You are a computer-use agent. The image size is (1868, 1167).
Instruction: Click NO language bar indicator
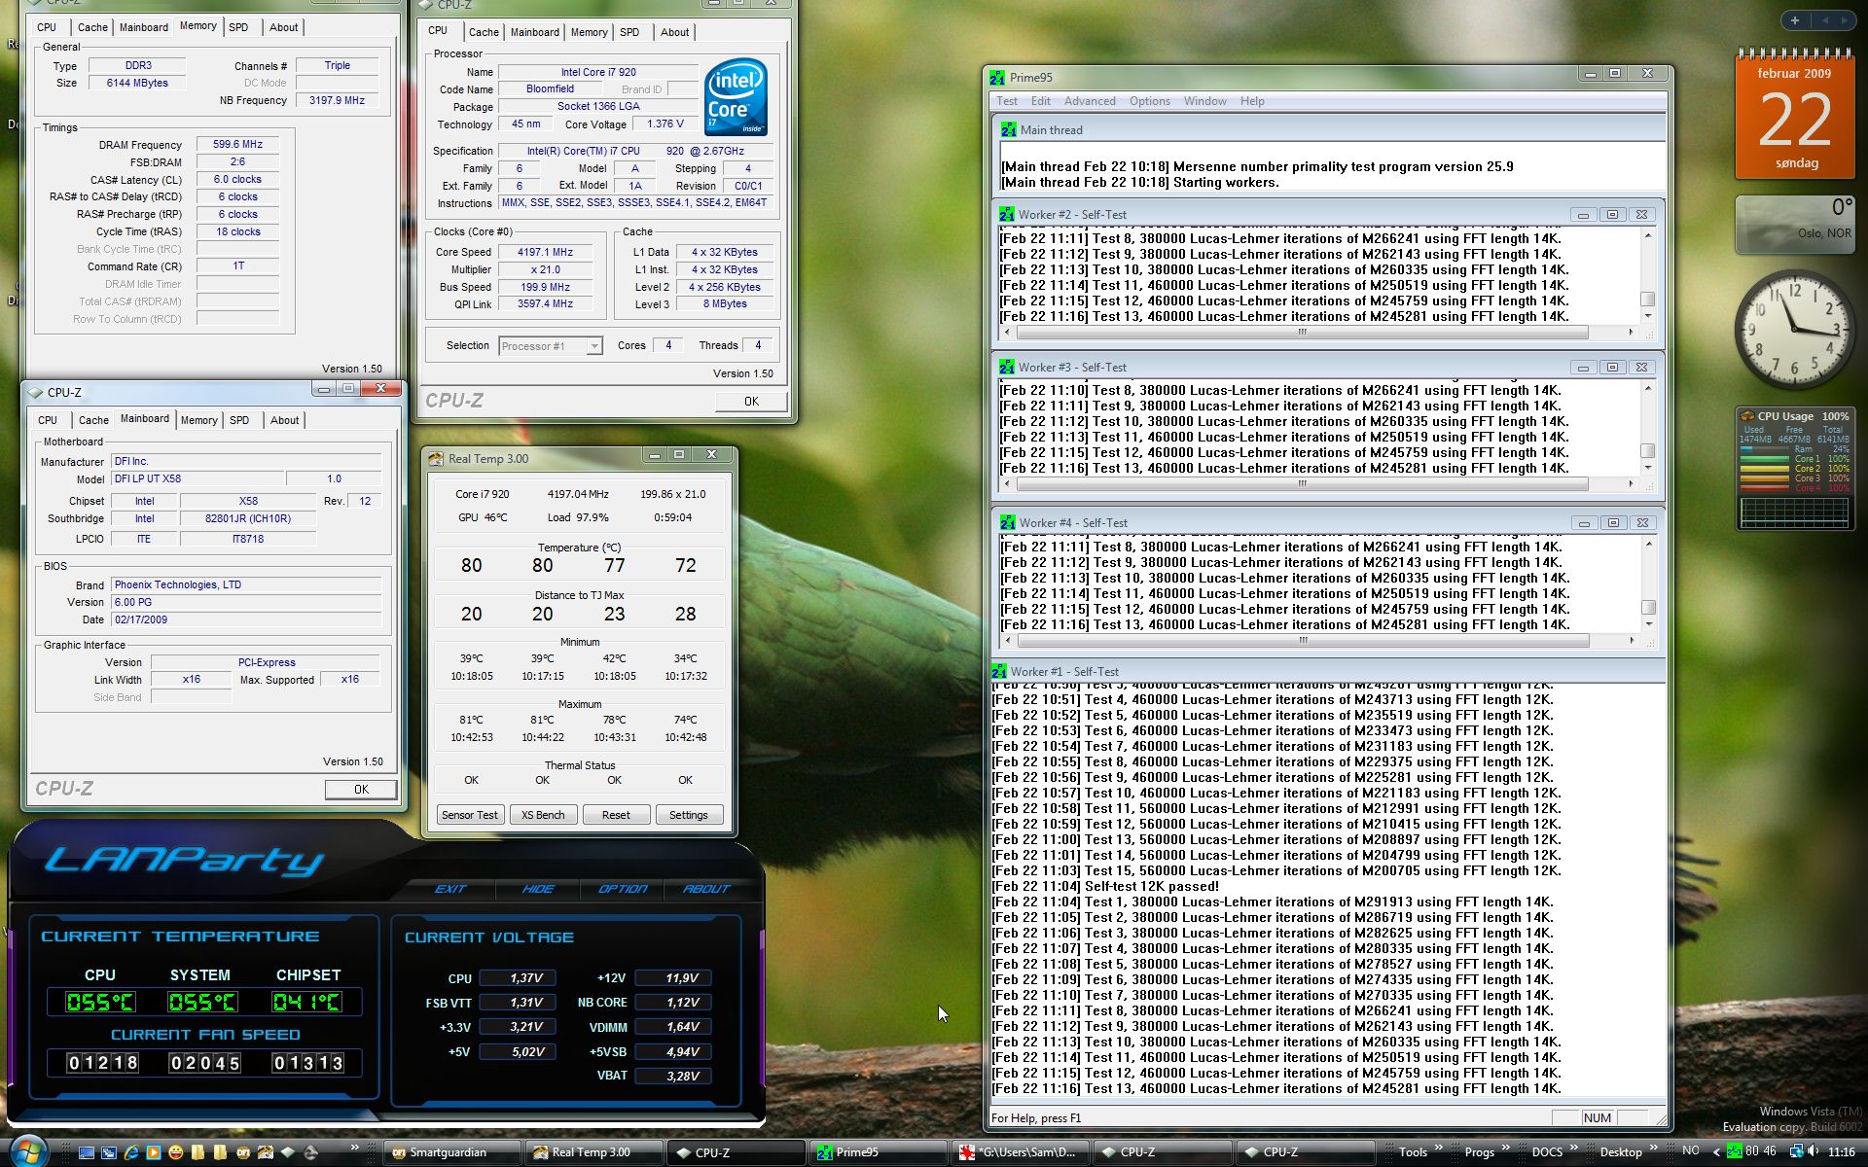tap(1691, 1149)
